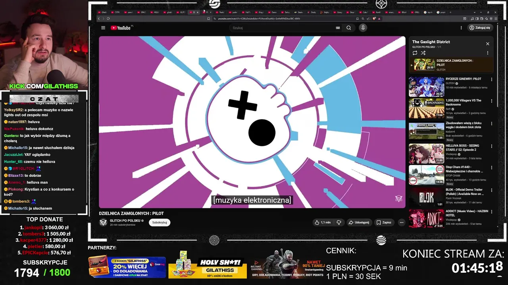This screenshot has width=508, height=285.
Task: Open the Minecraft coal tower video thumbnail
Action: pyautogui.click(x=426, y=131)
